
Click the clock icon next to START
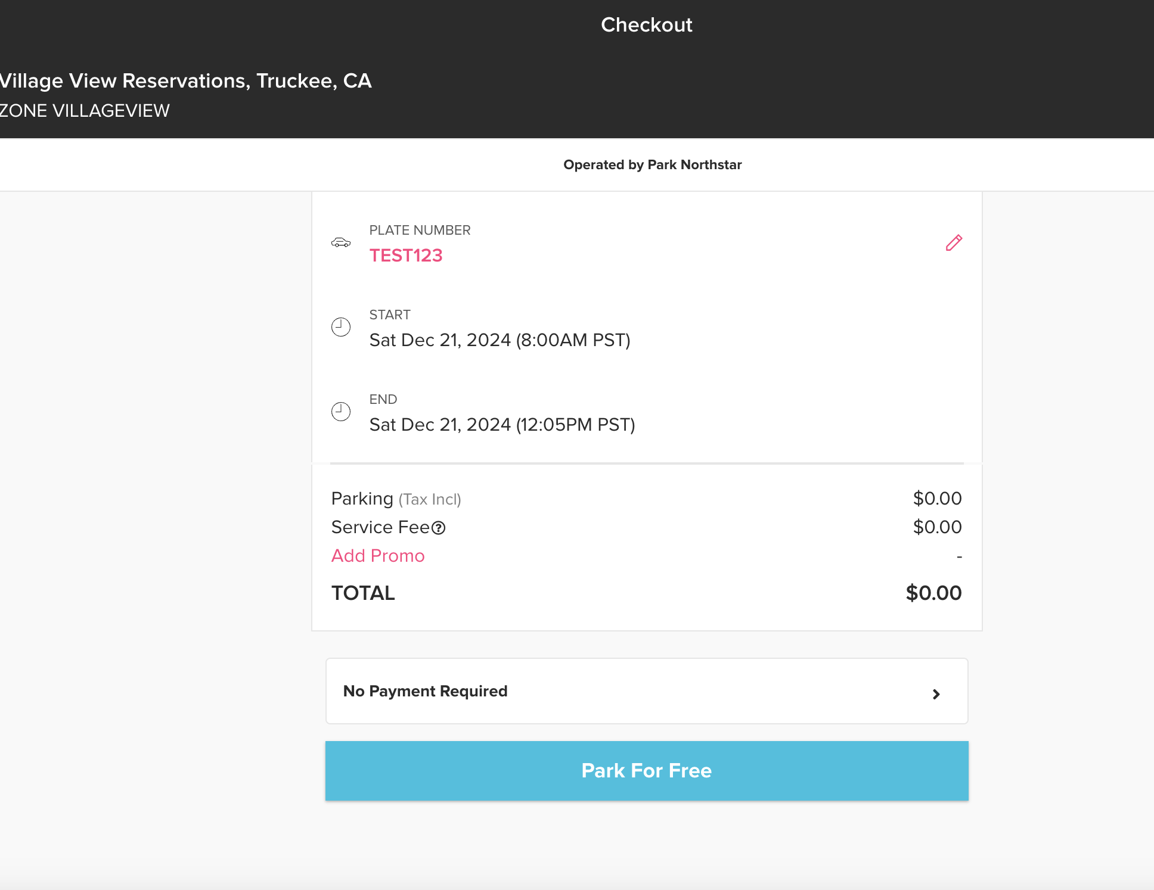pyautogui.click(x=341, y=327)
